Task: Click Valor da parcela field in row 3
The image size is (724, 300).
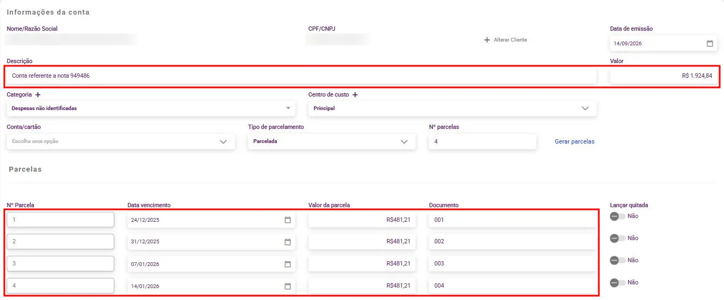Action: click(x=362, y=264)
